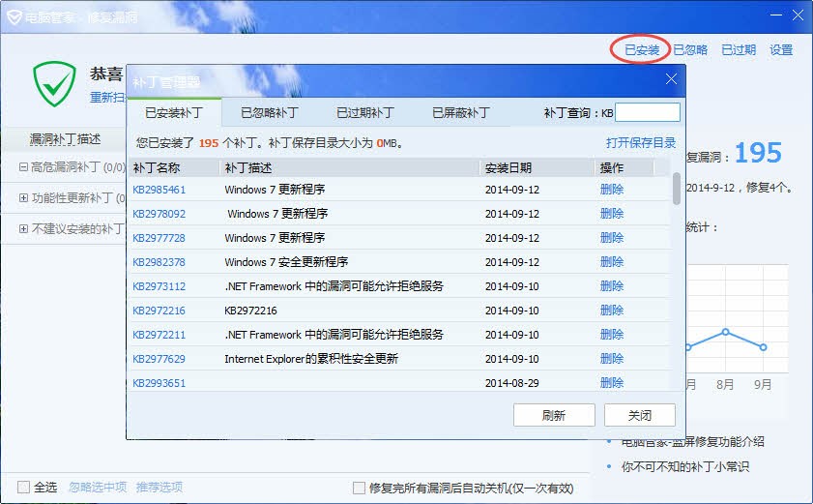Open patch link KB2973112
Viewport: 813px width, 504px height.
[160, 286]
